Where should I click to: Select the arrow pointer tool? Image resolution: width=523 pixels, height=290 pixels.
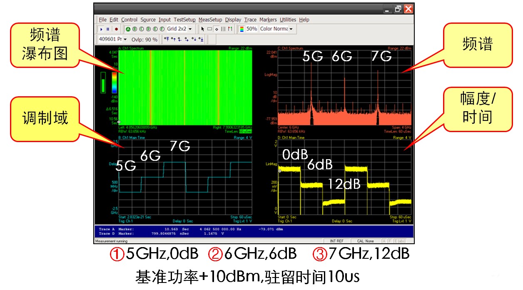tap(202, 29)
